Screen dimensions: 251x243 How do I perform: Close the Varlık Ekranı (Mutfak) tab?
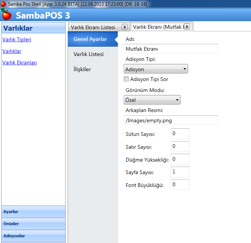[187, 27]
